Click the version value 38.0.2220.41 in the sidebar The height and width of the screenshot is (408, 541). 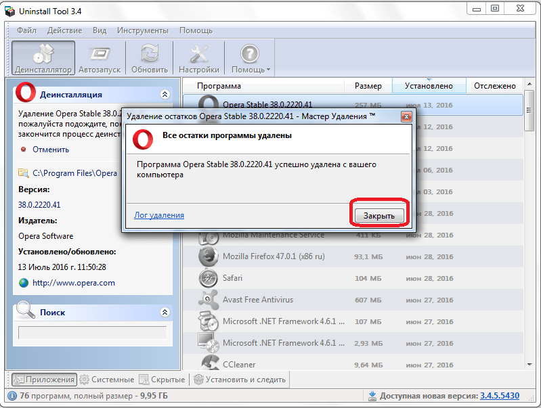pyautogui.click(x=39, y=205)
